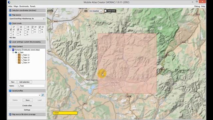
Task: Click the Save profile button
Action: point(28,100)
